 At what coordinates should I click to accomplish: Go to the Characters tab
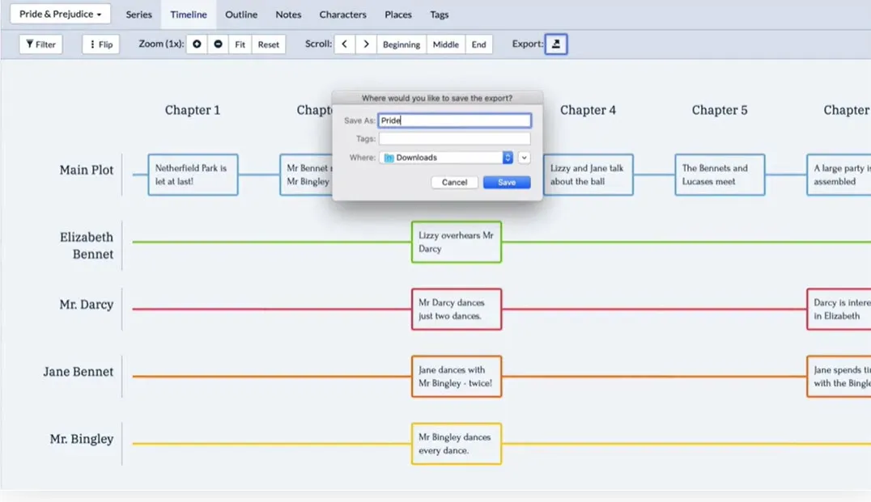click(342, 15)
